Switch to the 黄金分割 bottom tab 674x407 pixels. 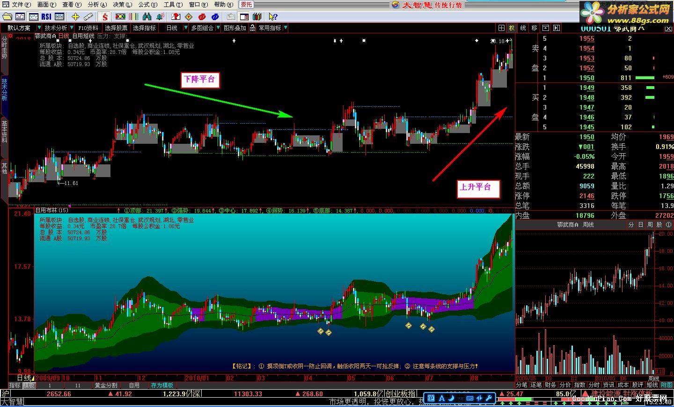(x=106, y=385)
